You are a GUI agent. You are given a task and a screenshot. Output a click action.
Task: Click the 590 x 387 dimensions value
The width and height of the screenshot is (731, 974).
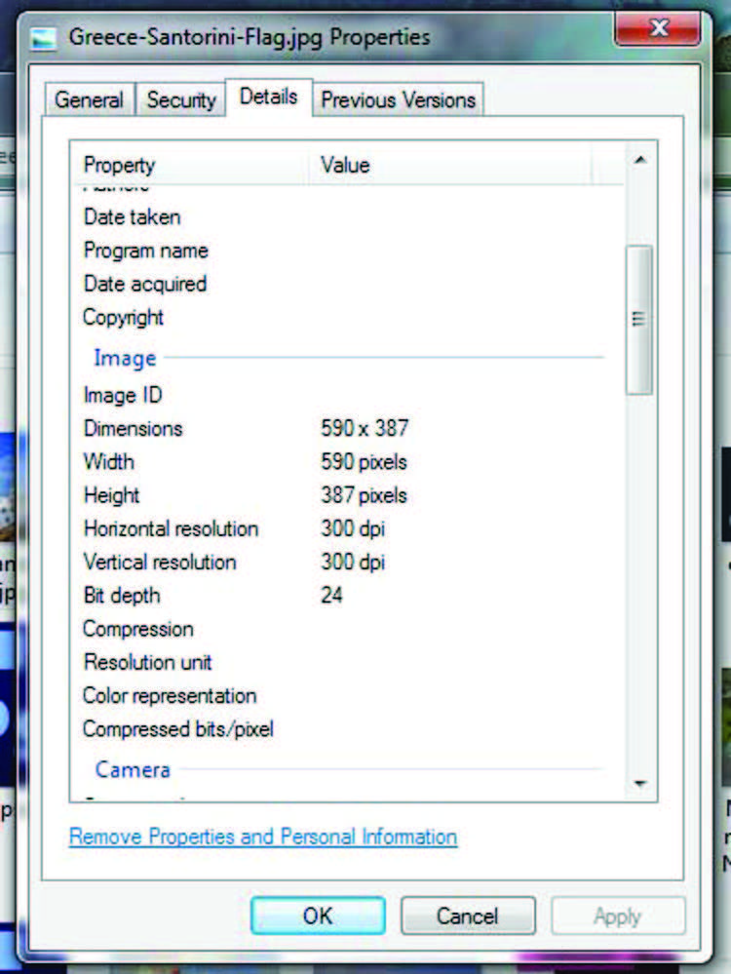(x=365, y=429)
